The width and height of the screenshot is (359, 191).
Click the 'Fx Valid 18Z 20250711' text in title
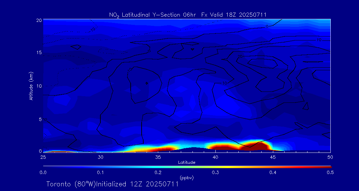point(234,15)
